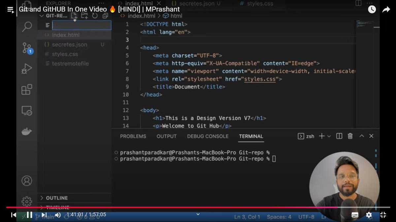
Task: Toggle subtitles on the video
Action: pyautogui.click(x=355, y=215)
